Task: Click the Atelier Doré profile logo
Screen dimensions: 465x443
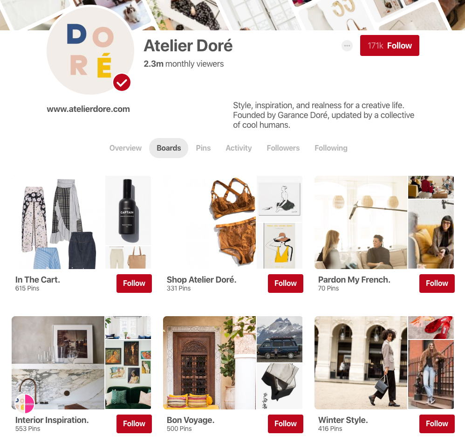Action: point(90,50)
